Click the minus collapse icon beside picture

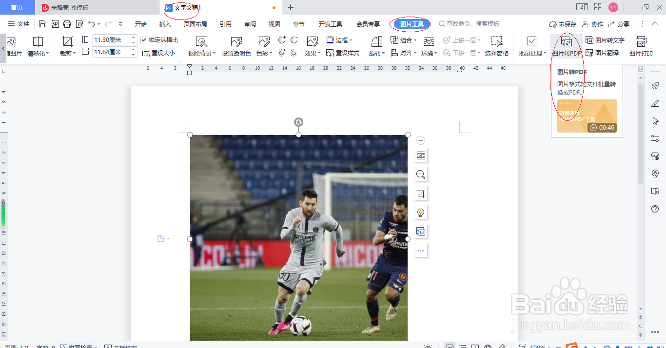point(421,140)
